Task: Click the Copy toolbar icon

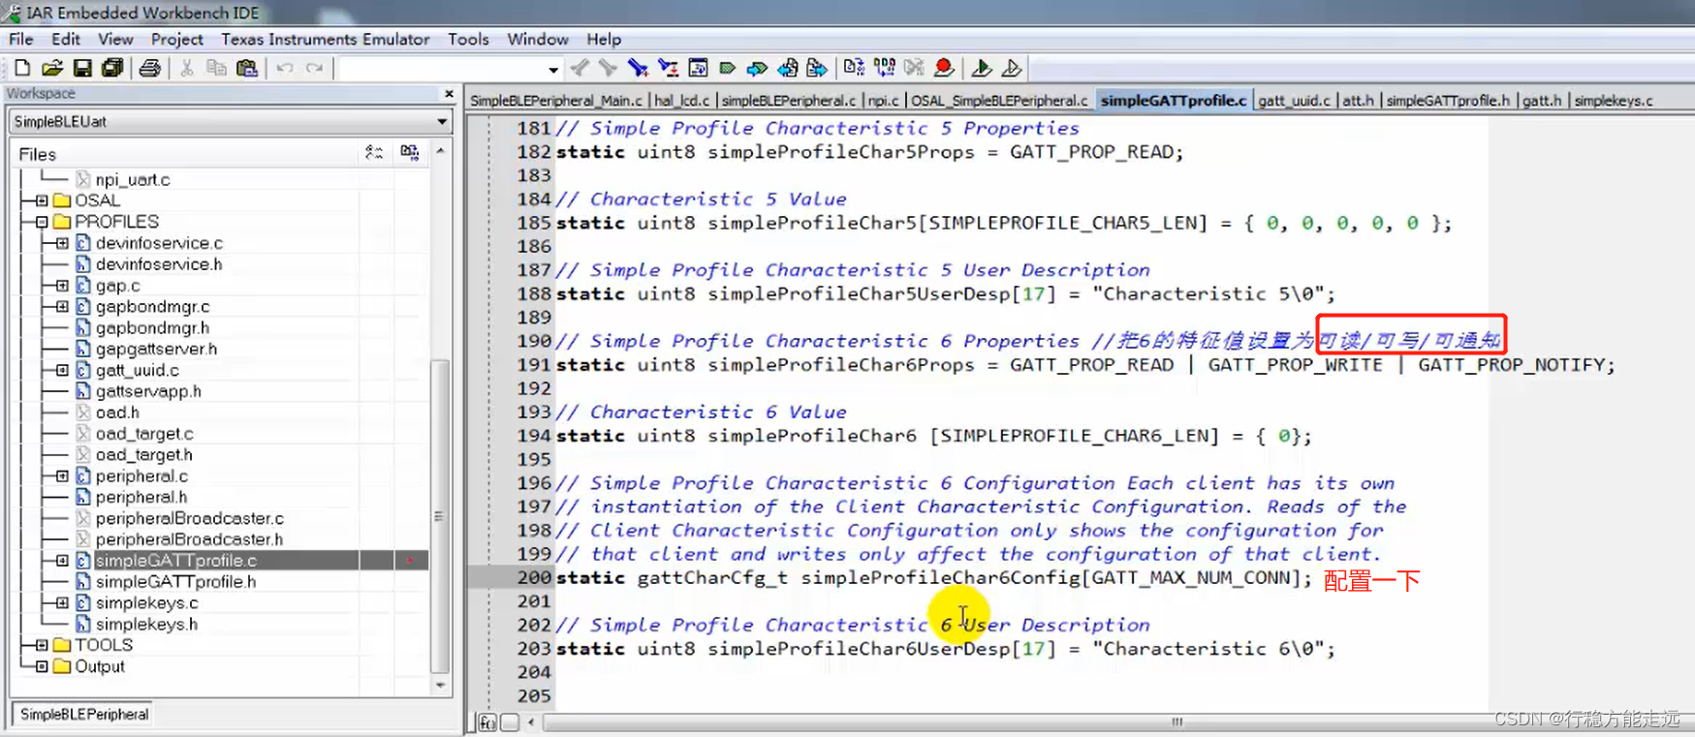Action: (x=216, y=68)
